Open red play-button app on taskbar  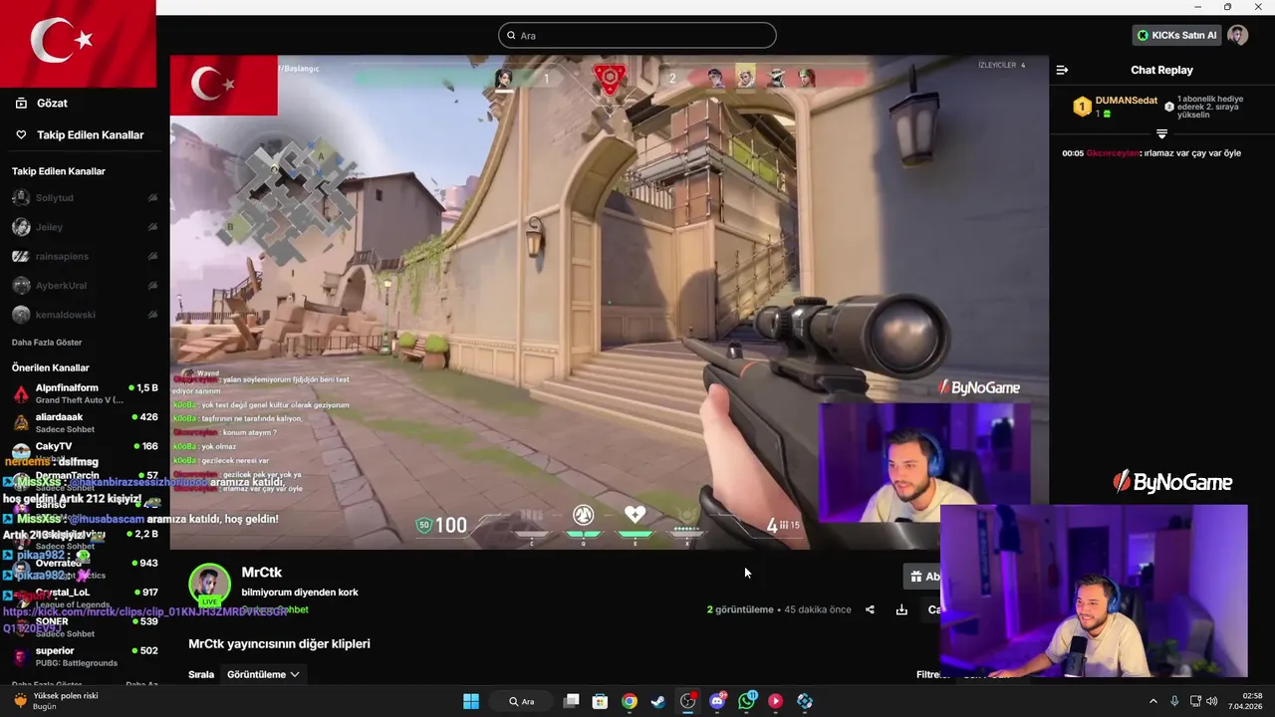[776, 701]
